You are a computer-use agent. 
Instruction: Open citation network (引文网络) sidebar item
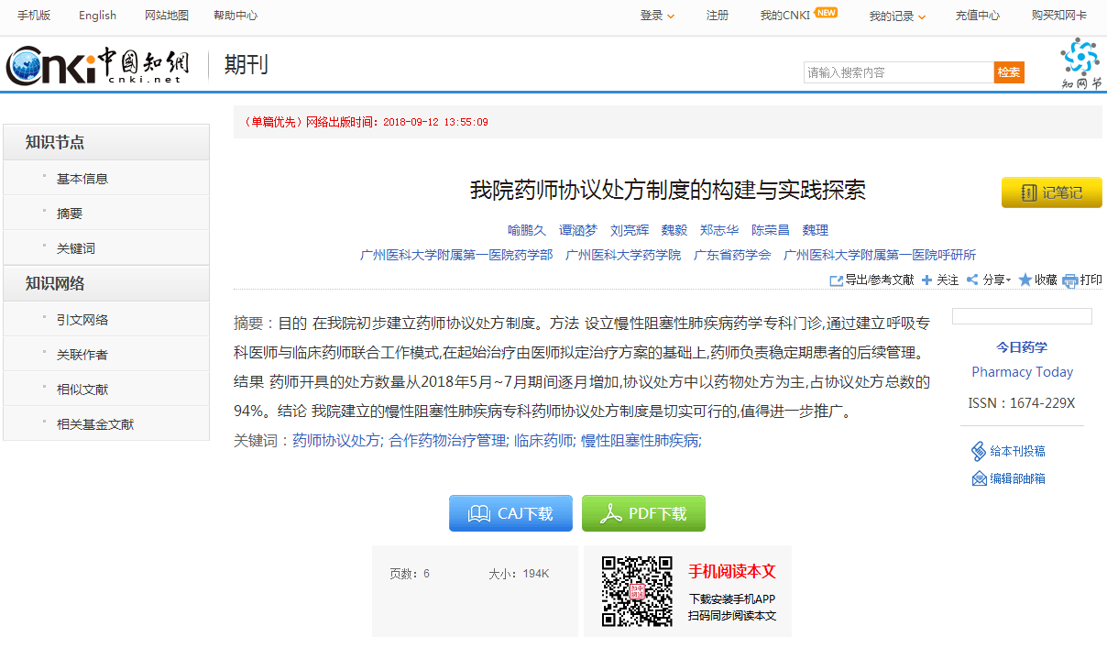pos(82,320)
